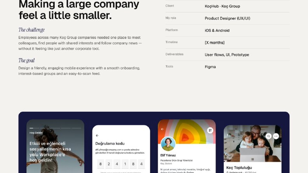Tap the search icon on Koç Topluluğu screen

[268, 136]
